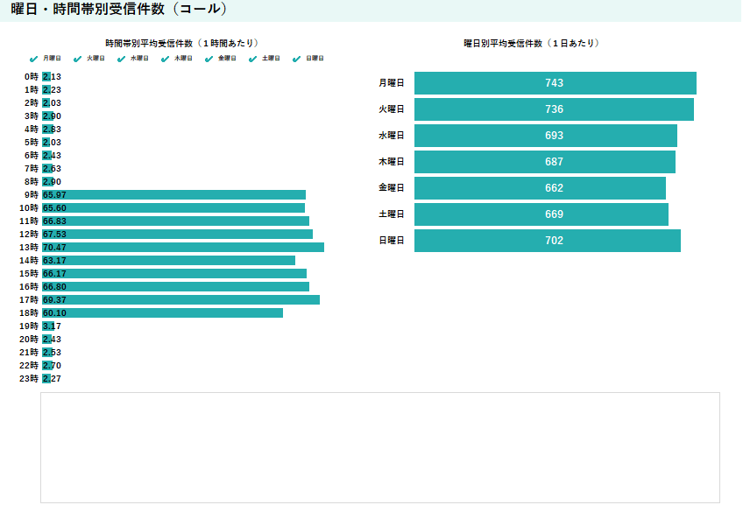Select the 9時 hourly bar 65.97

pyautogui.click(x=173, y=194)
